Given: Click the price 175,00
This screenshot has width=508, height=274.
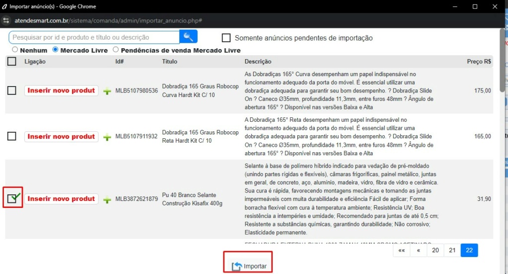Looking at the screenshot, I should pyautogui.click(x=482, y=91).
